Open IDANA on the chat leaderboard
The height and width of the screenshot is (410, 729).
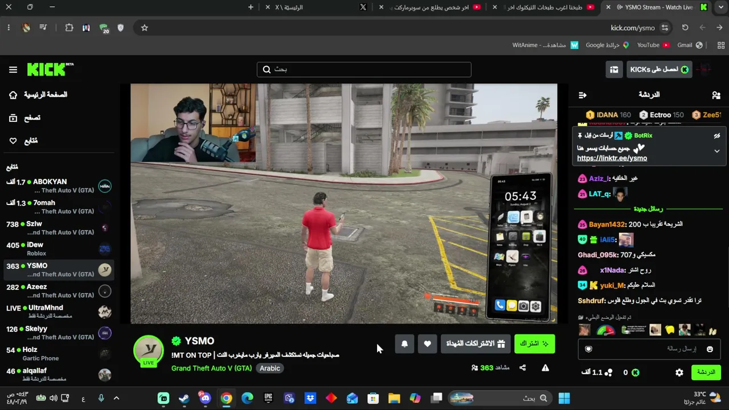[608, 115]
